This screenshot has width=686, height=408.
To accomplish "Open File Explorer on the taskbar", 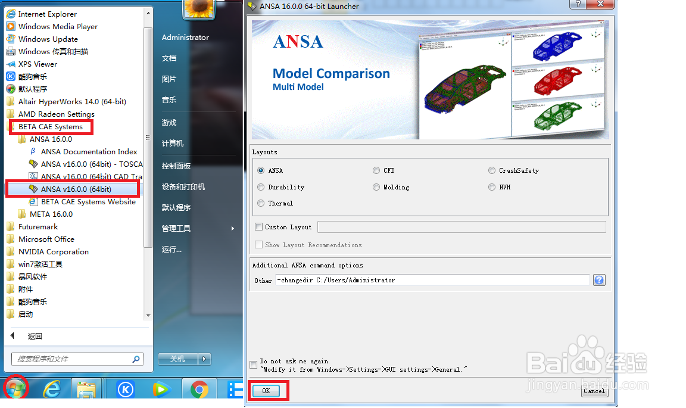I will tap(86, 389).
